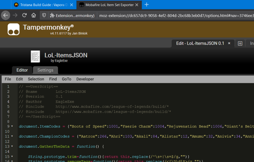
Task: Click the browser forward arrow
Action: (x=15, y=15)
